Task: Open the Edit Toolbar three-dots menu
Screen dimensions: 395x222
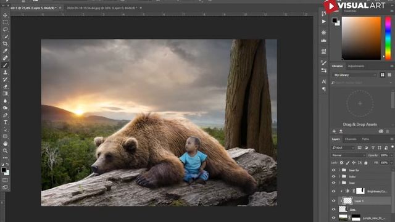Action: pos(5,158)
